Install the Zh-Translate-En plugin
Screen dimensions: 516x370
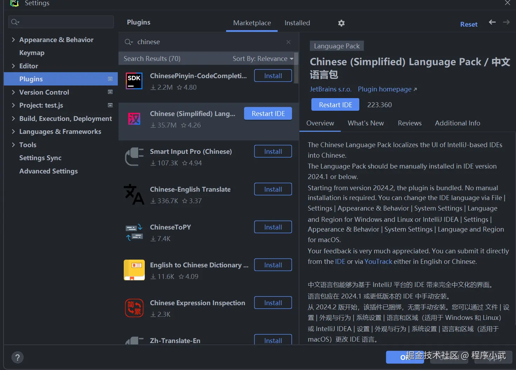(273, 340)
